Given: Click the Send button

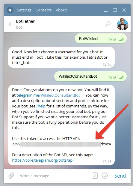Looking at the screenshot, I should pos(120,176).
